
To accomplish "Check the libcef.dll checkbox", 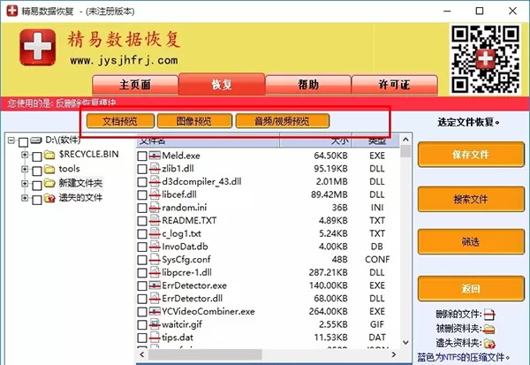I will click(142, 194).
